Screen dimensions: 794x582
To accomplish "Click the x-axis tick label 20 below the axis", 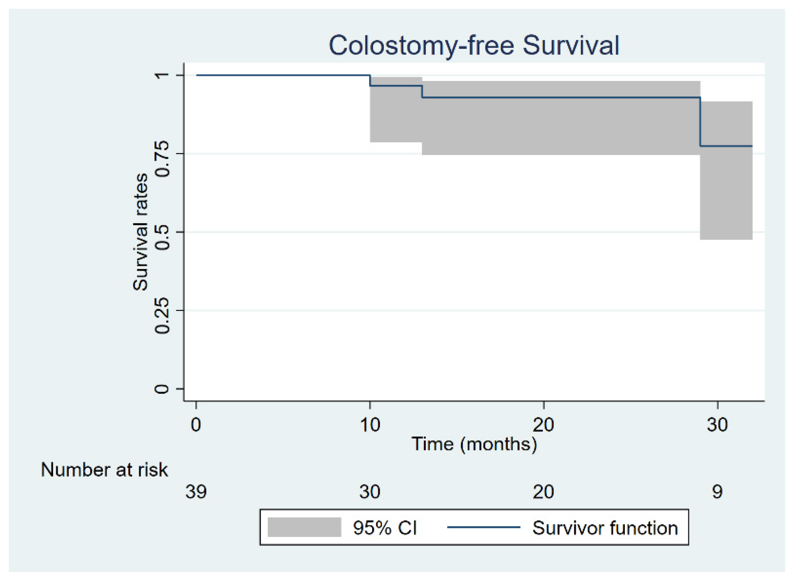I will click(x=543, y=425).
